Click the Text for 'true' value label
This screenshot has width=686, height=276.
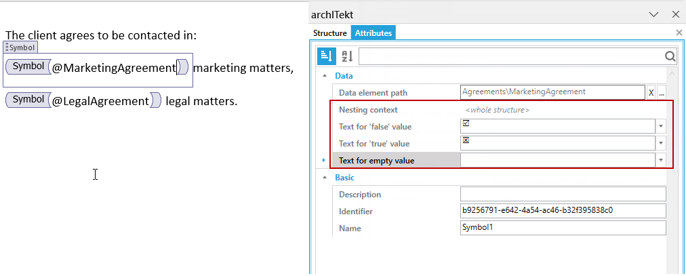click(374, 144)
